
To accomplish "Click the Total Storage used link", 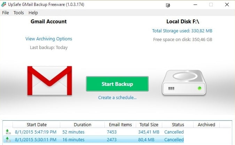I will pyautogui.click(x=182, y=31).
